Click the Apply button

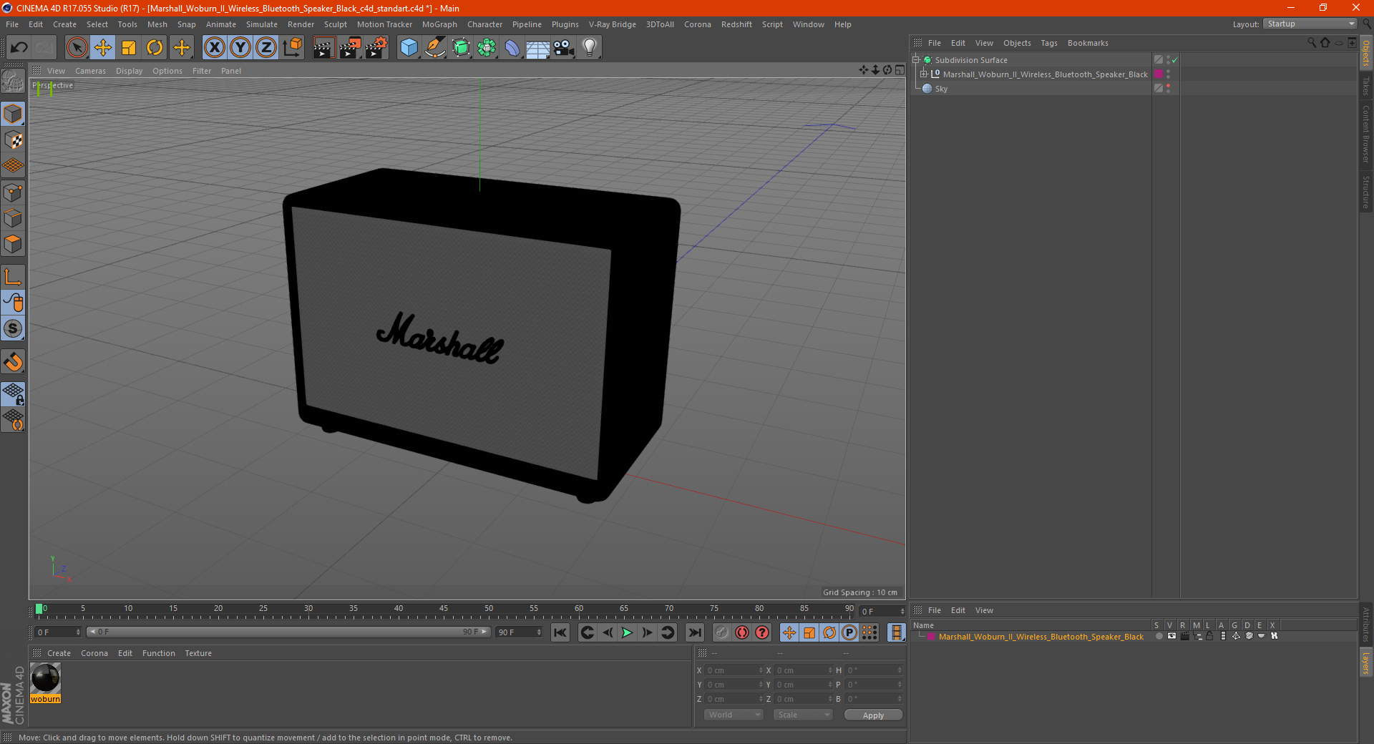click(873, 715)
